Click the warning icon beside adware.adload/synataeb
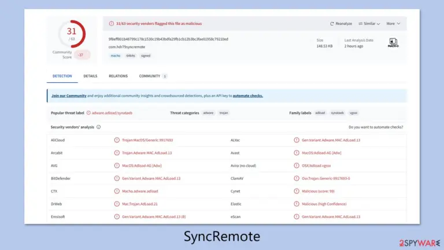This screenshot has width=444, height=250. 88,113
